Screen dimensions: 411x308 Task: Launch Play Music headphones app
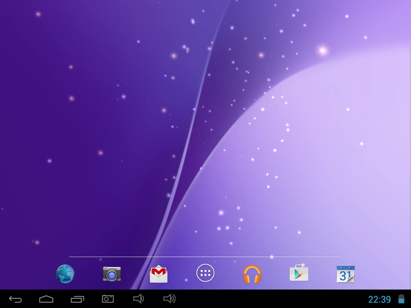(252, 274)
